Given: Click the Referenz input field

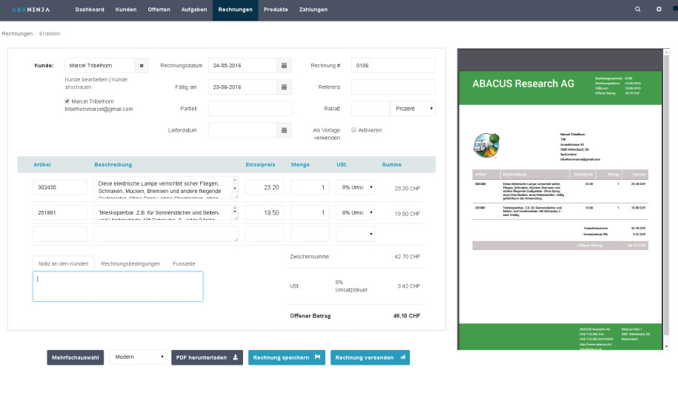Looking at the screenshot, I should [x=393, y=87].
